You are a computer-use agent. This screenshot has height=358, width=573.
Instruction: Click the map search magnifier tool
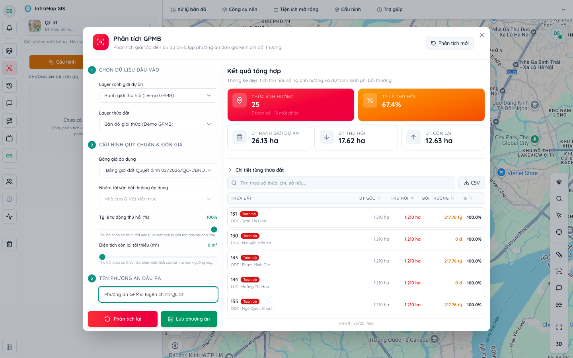(559, 198)
